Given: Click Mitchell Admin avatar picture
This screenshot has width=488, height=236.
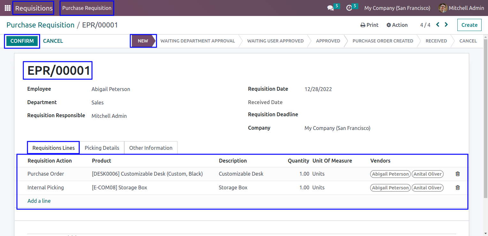Looking at the screenshot, I should coord(443,8).
